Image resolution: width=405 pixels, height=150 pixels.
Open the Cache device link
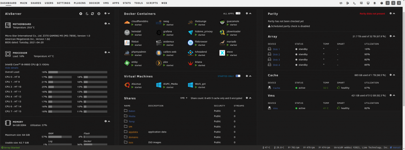pos(276,88)
